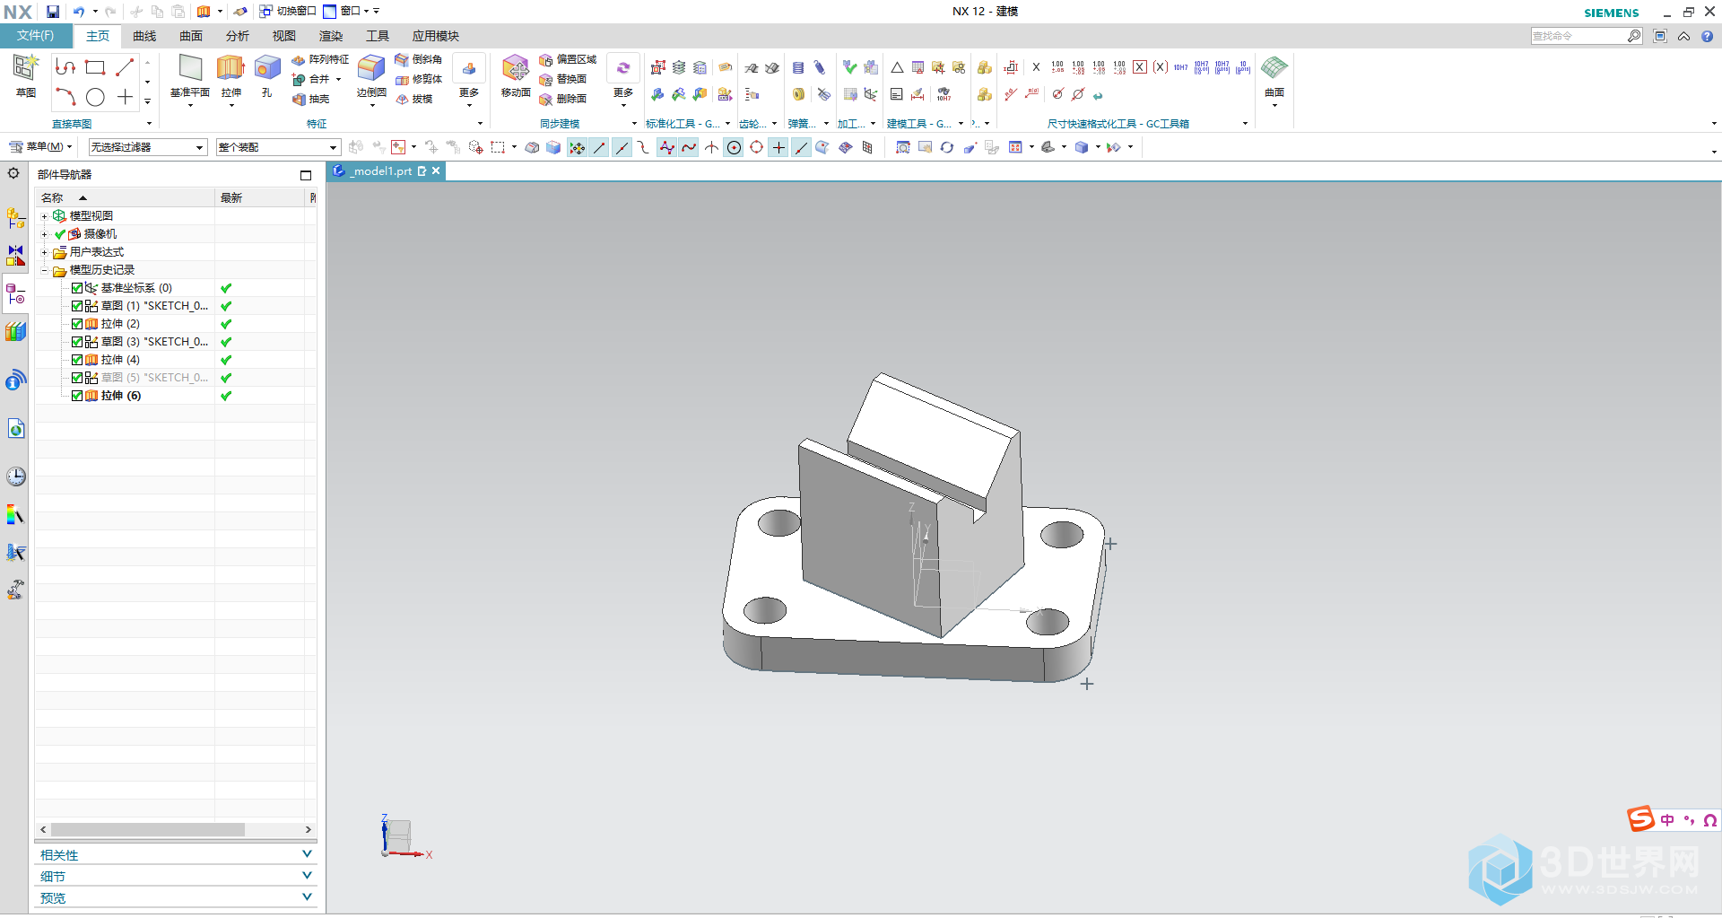
Task: Toggle checkbox for 草图 (1) SKETCH
Action: click(x=77, y=306)
